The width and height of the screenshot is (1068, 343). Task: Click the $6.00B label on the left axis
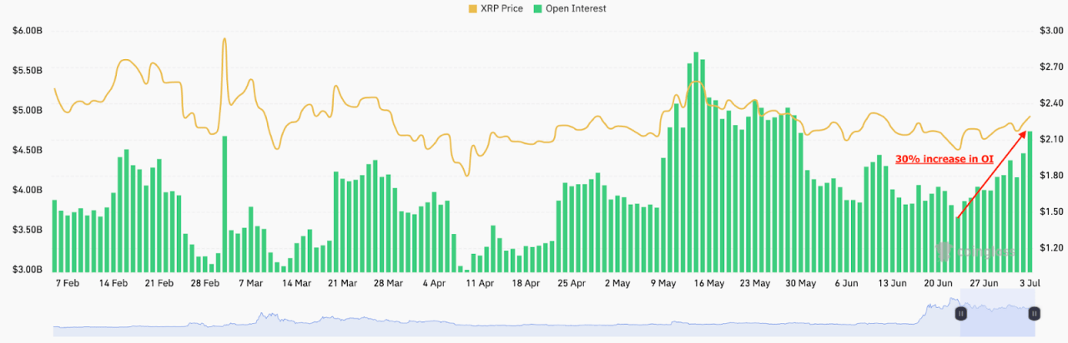tap(27, 31)
